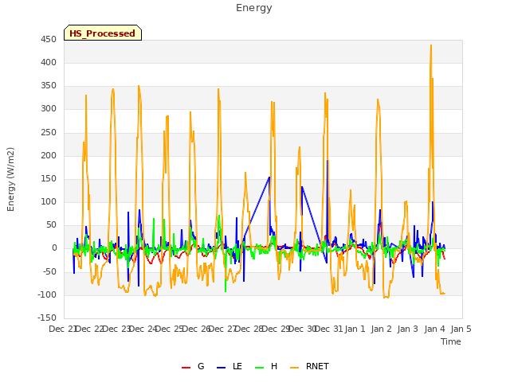
Task: Click the RNET legend label
Action: (317, 366)
